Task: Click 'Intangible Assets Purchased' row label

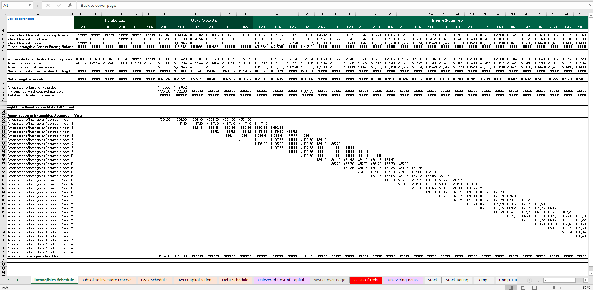Action: 28,39
